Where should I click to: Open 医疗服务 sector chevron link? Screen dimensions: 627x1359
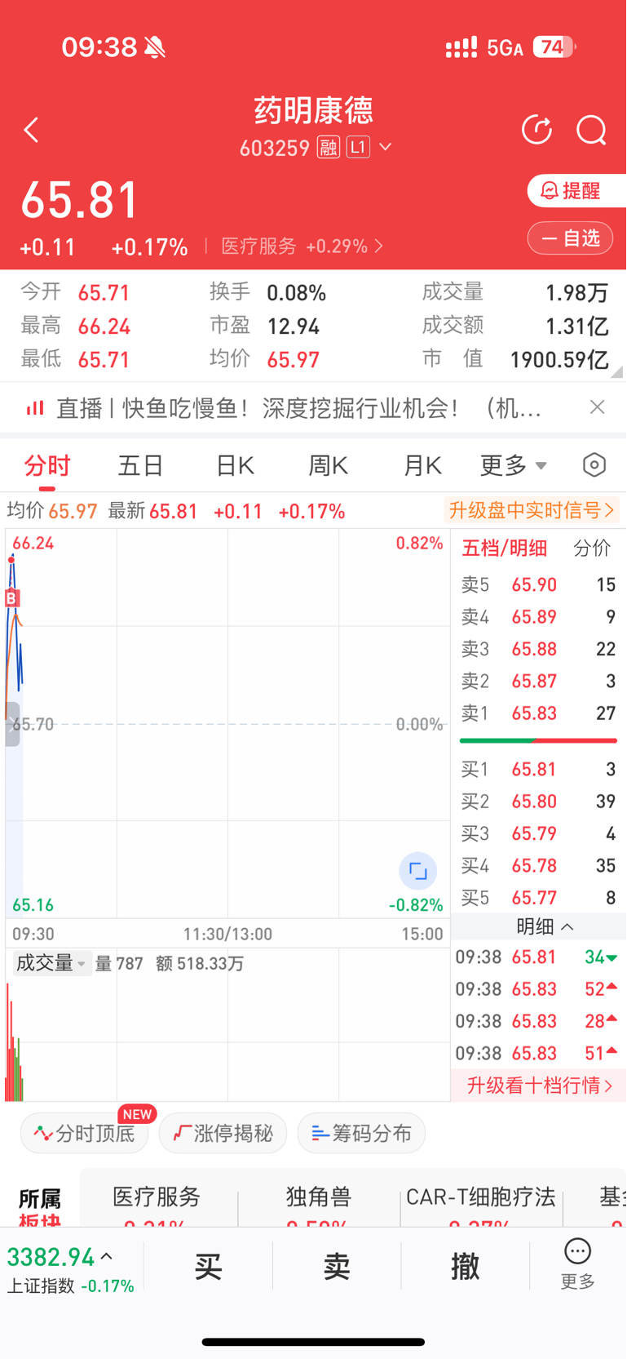[379, 246]
